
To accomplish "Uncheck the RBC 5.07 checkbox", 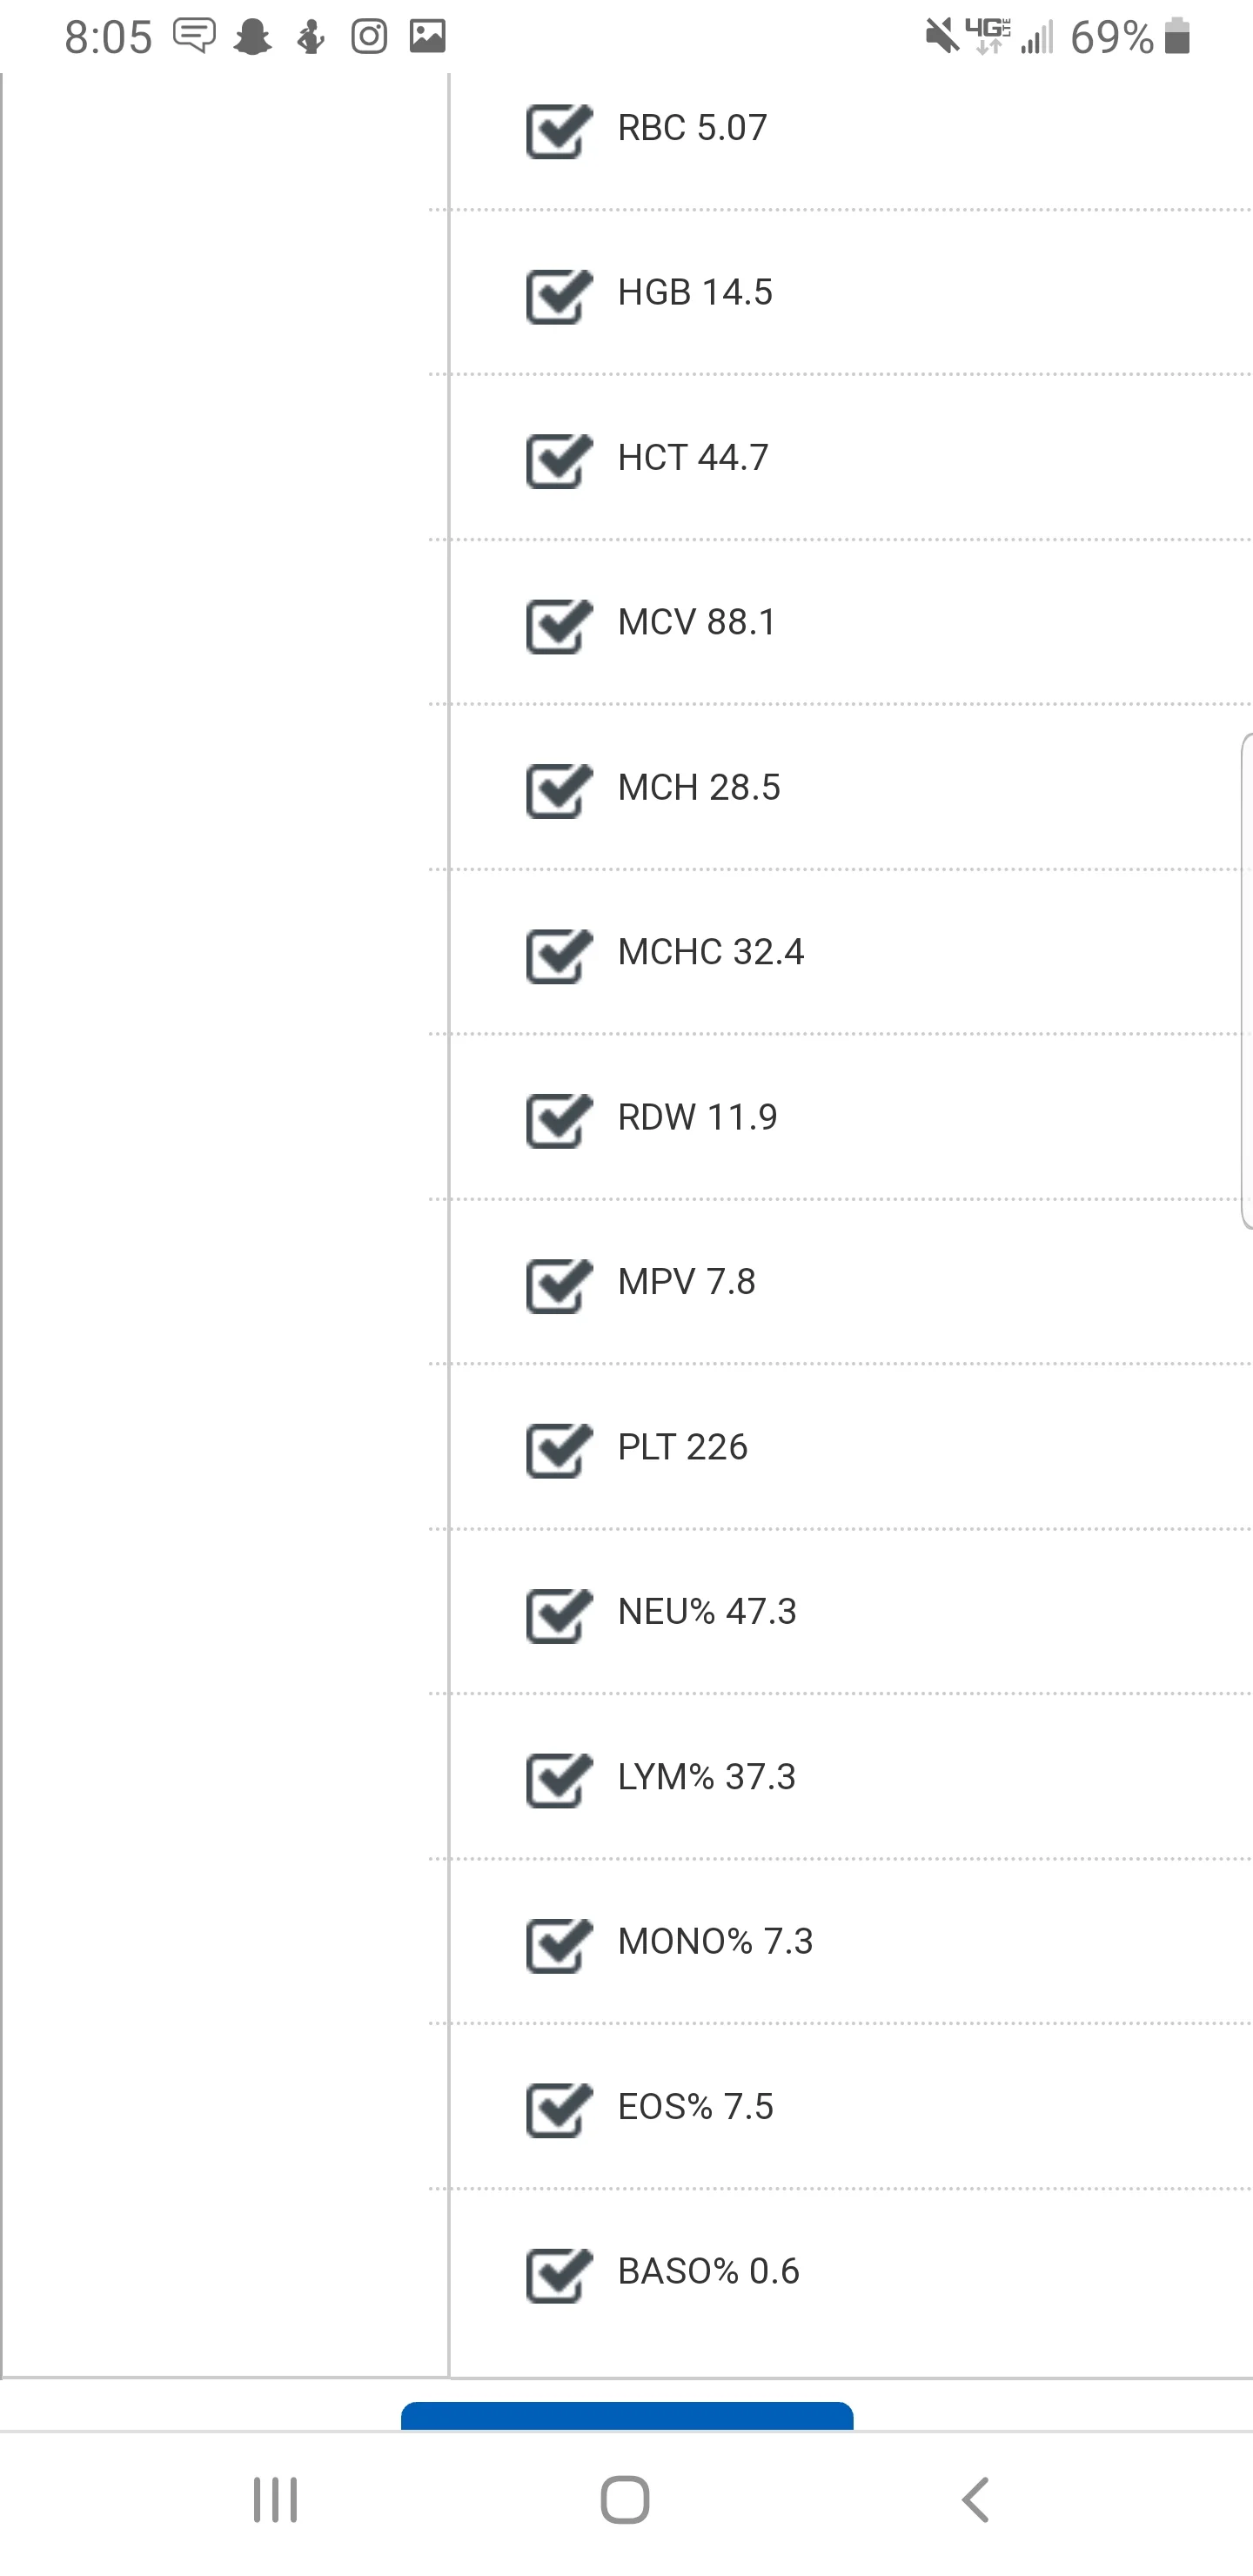I will [x=558, y=131].
